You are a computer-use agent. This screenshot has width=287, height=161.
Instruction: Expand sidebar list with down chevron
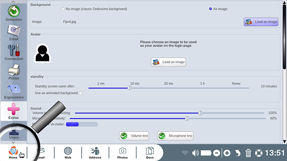click(13, 142)
